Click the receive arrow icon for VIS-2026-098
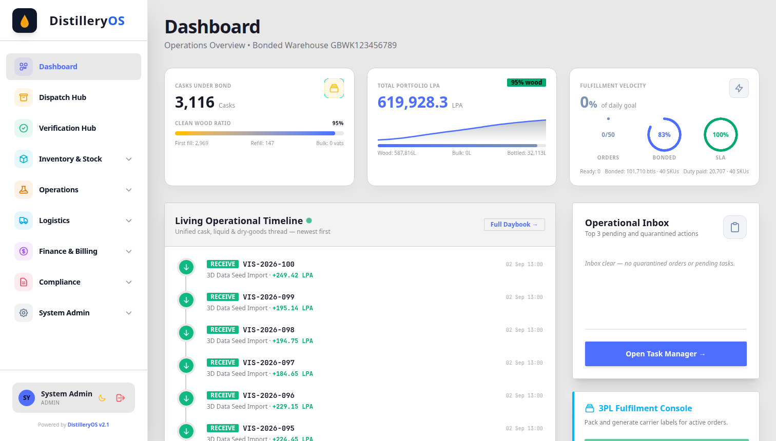This screenshot has height=441, width=776. click(x=186, y=332)
